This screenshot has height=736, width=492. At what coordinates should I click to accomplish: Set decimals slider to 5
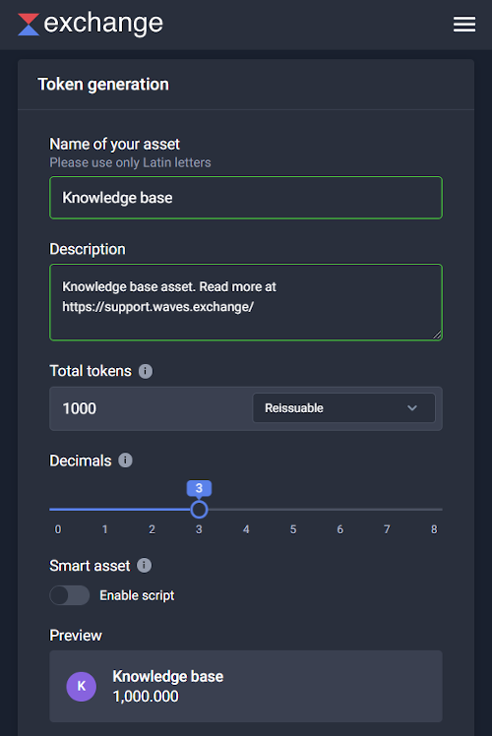293,510
